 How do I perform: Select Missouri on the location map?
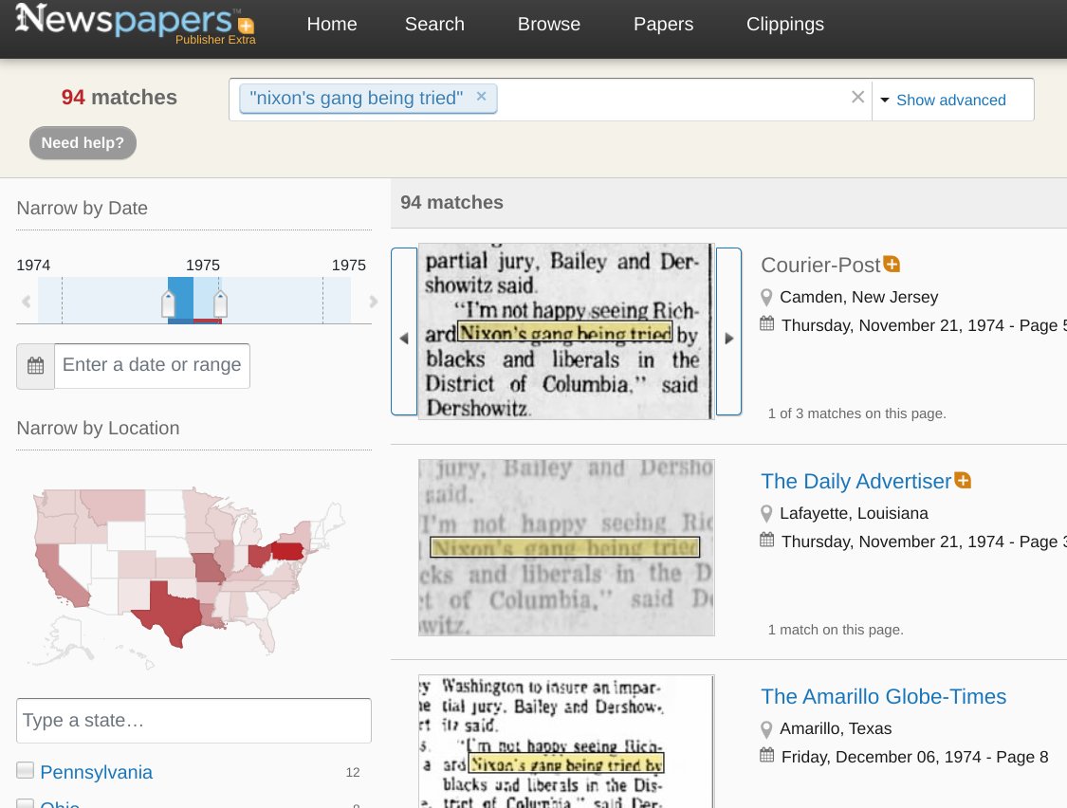(208, 568)
